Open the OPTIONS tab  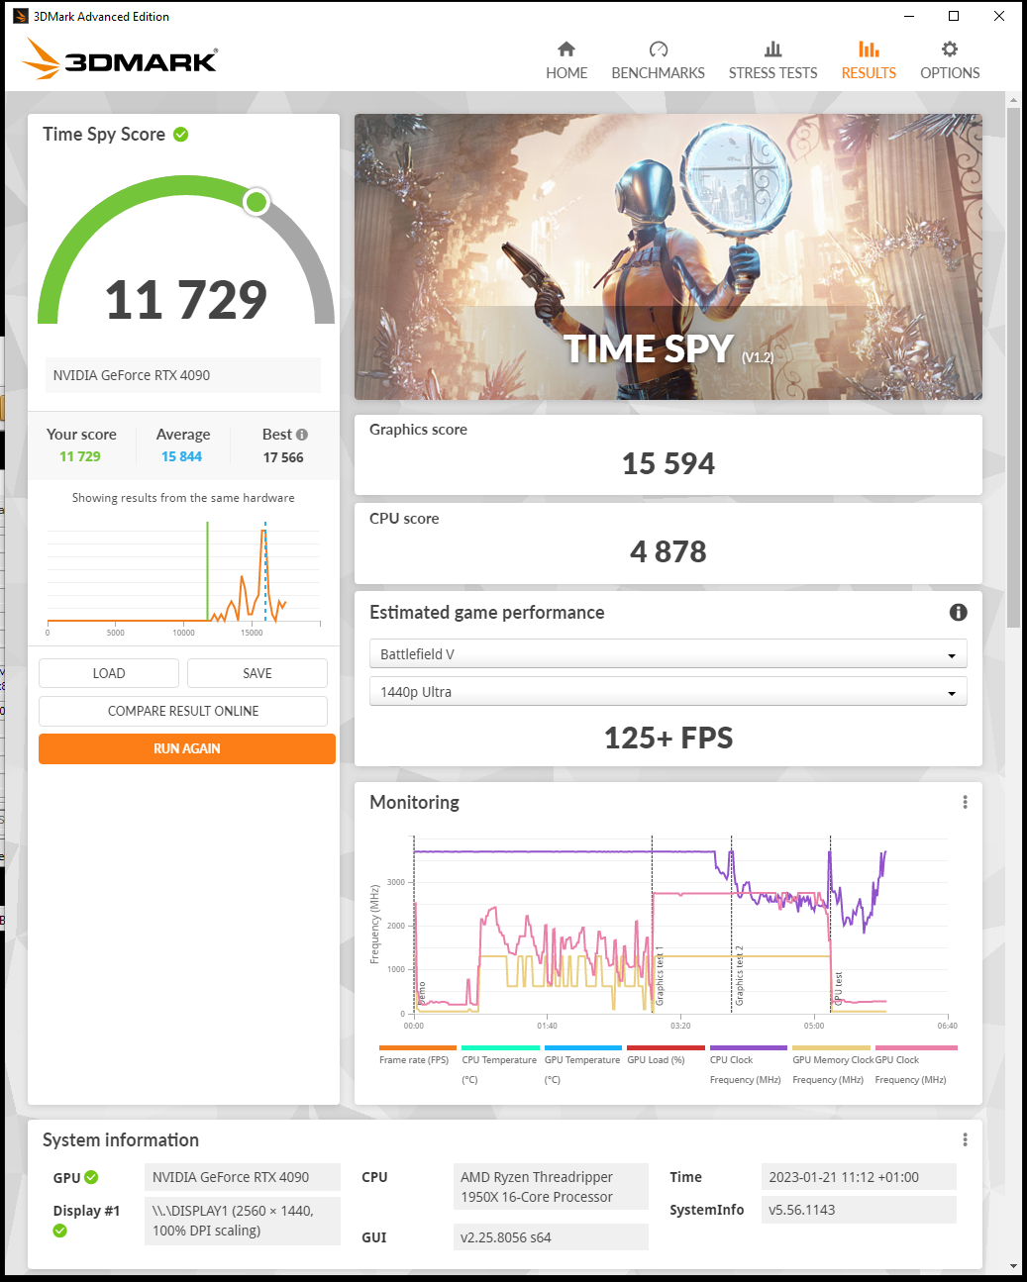[x=950, y=61]
